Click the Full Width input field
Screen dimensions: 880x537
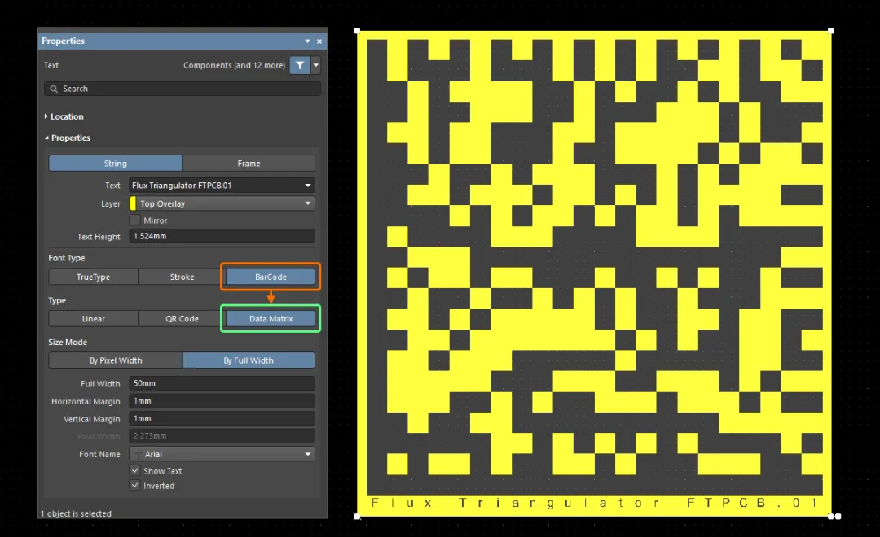(222, 383)
